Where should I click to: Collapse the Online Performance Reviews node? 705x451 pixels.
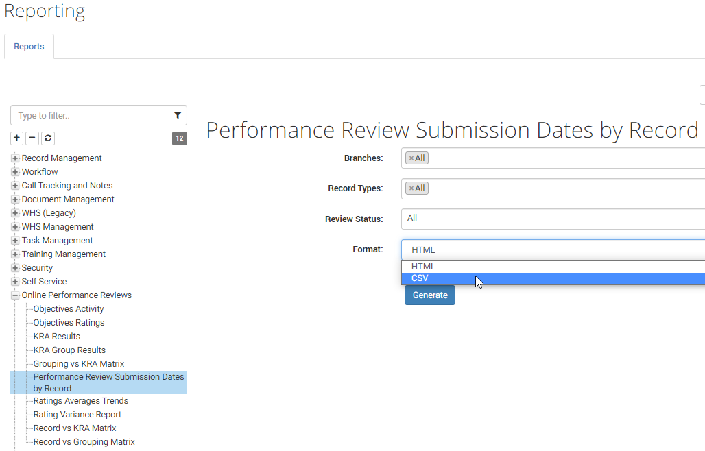[15, 295]
